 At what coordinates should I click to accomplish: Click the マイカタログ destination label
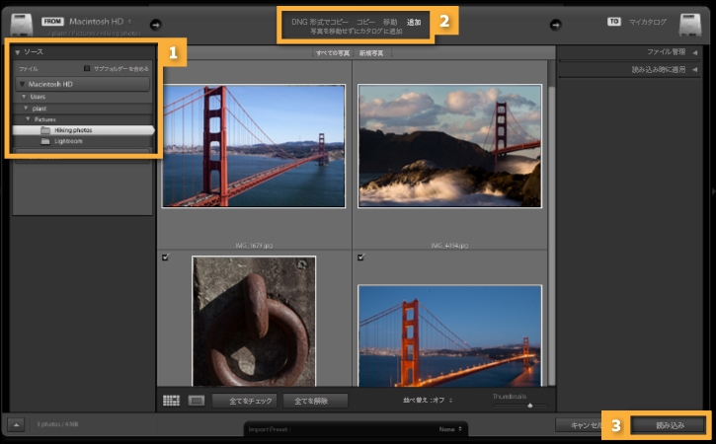648,22
